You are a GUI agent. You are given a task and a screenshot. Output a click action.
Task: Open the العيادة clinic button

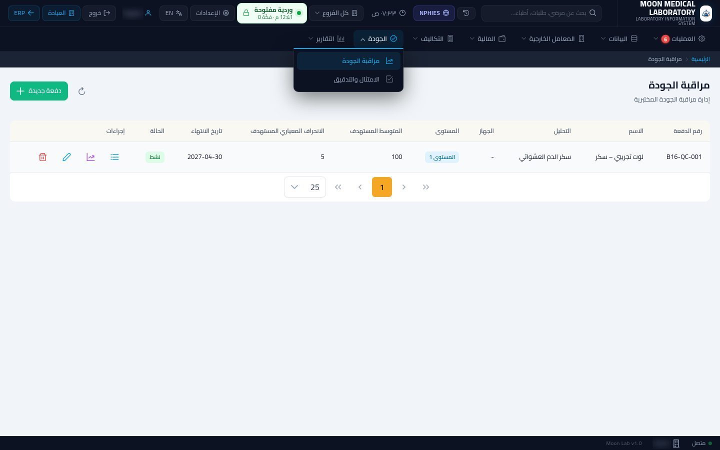click(x=61, y=13)
